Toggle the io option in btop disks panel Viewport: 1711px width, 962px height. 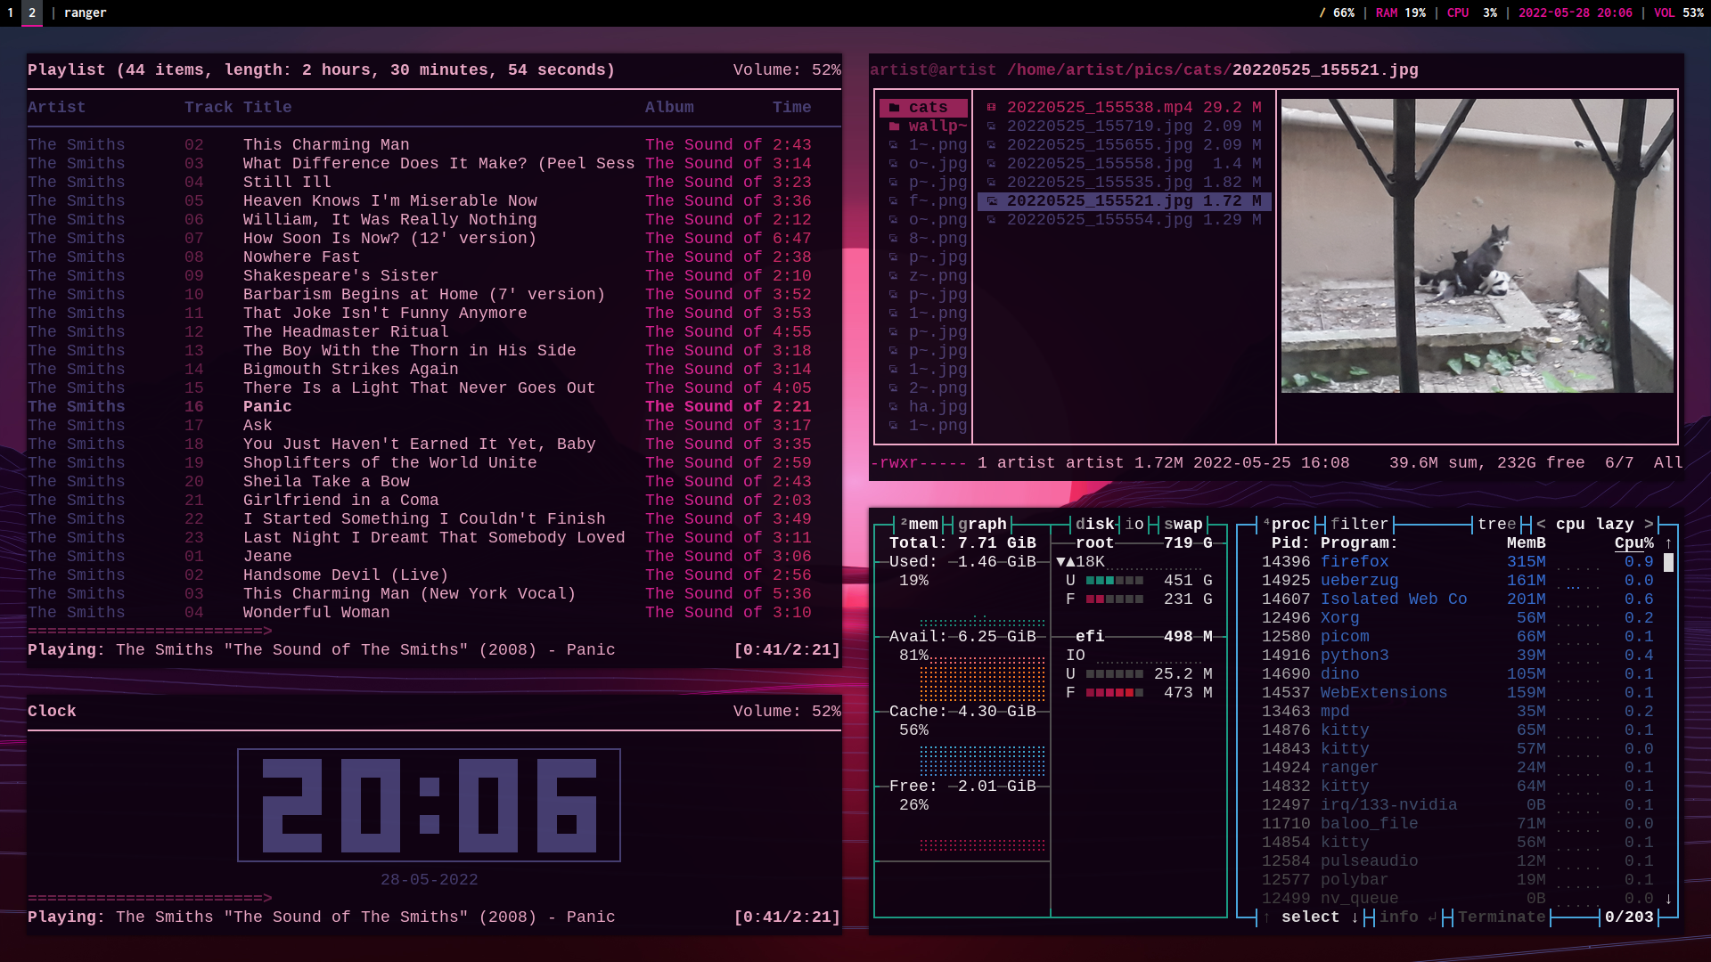point(1134,525)
